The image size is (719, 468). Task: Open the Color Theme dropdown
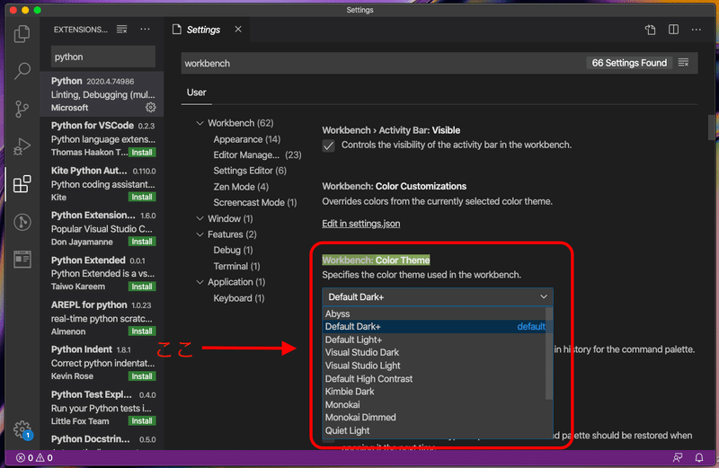[438, 297]
